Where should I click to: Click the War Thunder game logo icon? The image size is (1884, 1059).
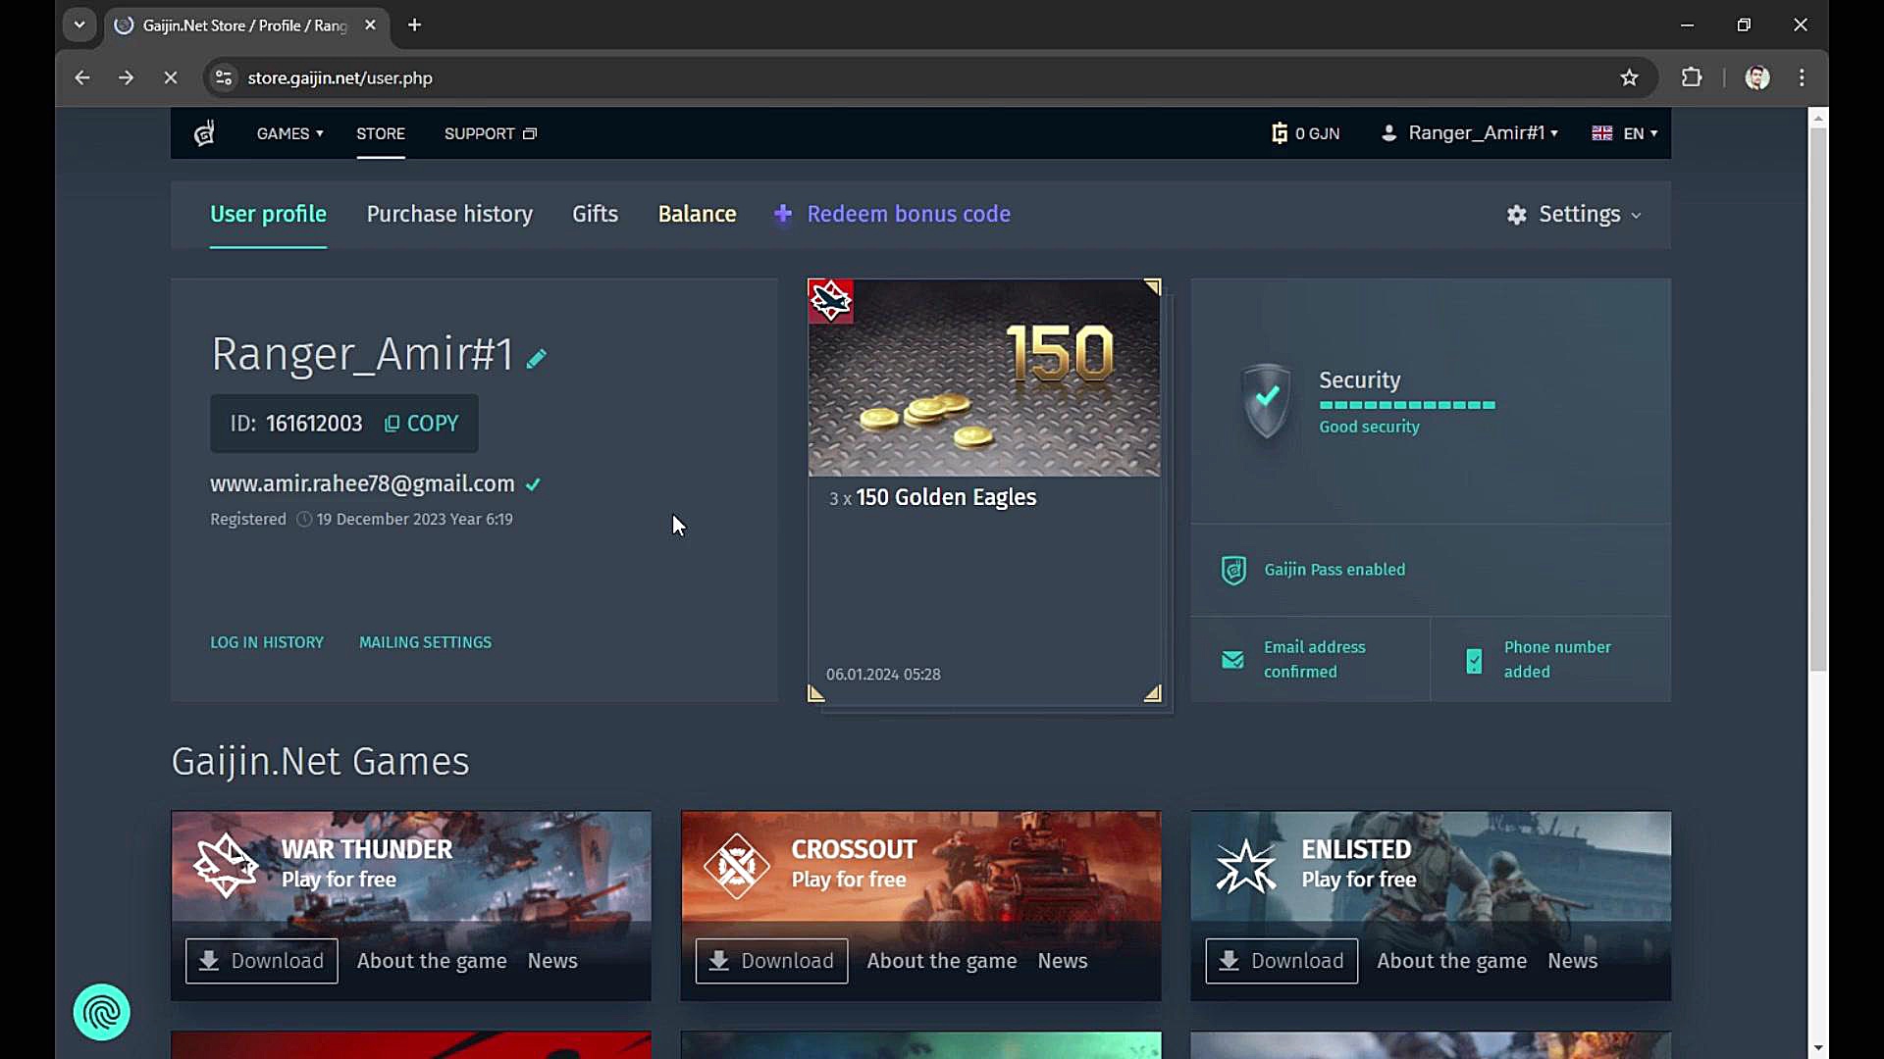point(226,865)
